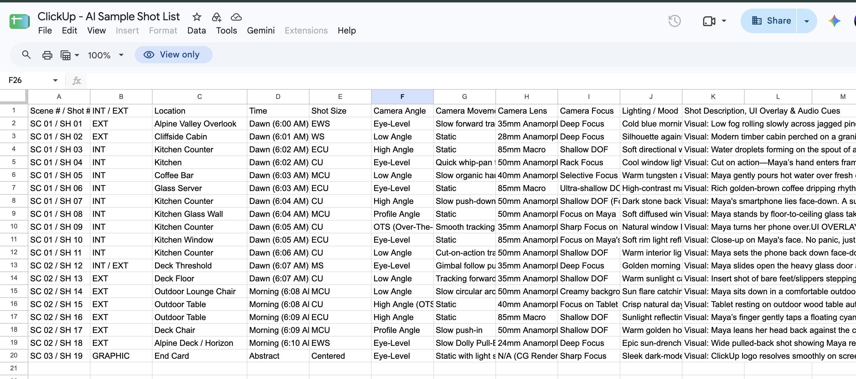This screenshot has width=856, height=379.
Task: Click cell "Deck Chair"
Action: click(x=199, y=330)
